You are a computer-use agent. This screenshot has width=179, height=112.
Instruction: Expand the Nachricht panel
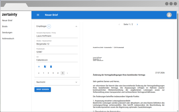pyautogui.click(x=76, y=82)
